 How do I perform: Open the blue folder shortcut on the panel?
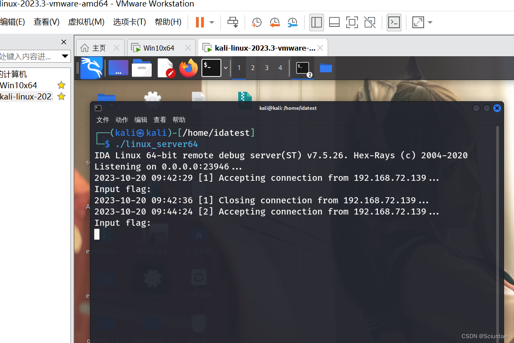(x=325, y=68)
